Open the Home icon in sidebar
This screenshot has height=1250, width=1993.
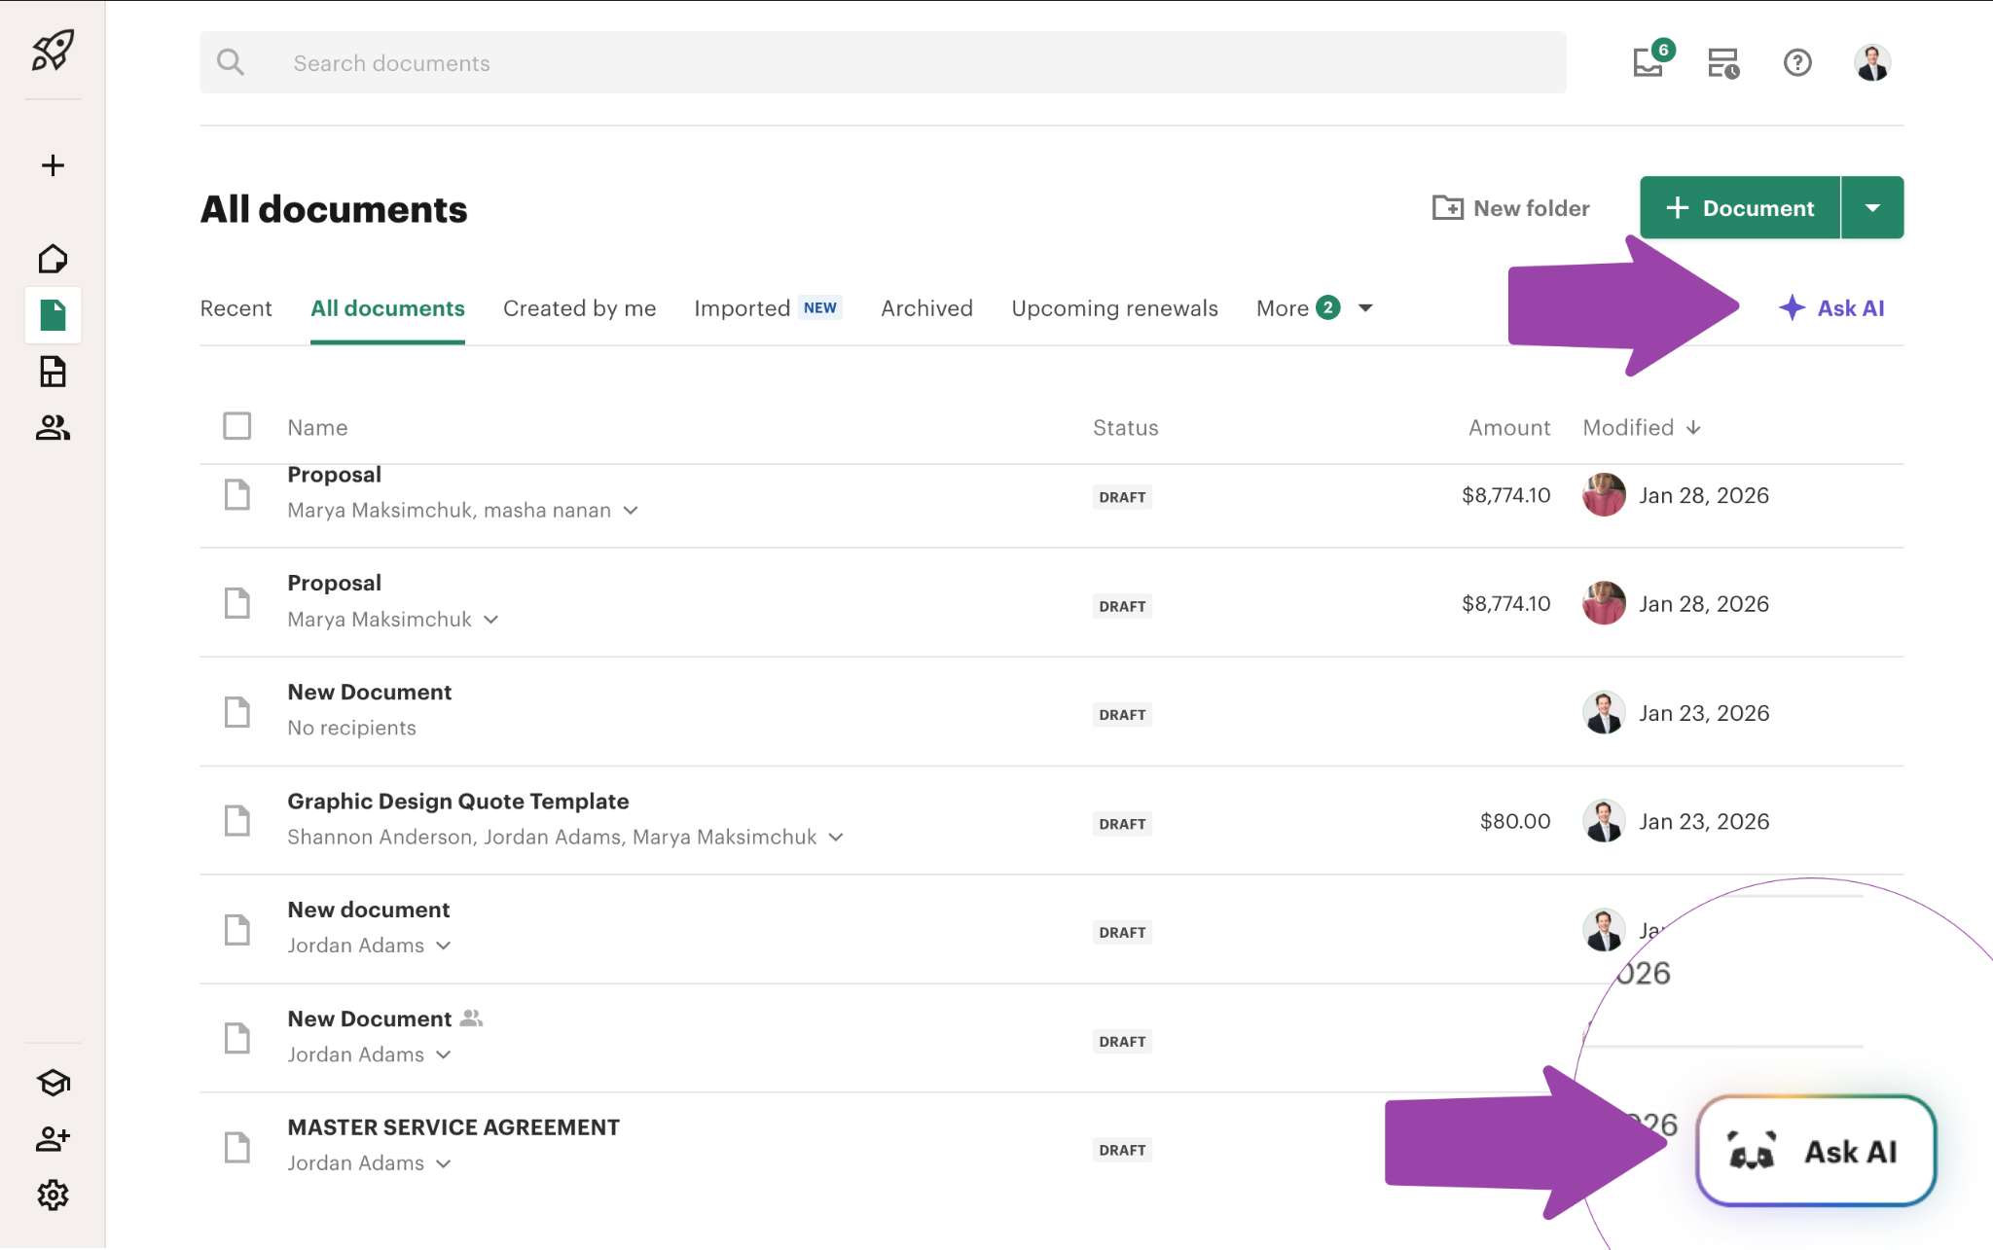tap(53, 259)
